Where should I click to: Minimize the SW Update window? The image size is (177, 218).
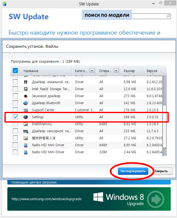click(x=154, y=3)
